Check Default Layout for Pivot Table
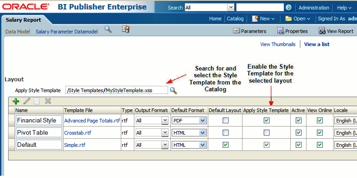 [225, 132]
